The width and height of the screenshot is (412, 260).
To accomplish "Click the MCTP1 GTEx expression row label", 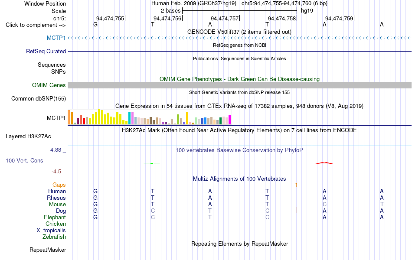I will (56, 118).
